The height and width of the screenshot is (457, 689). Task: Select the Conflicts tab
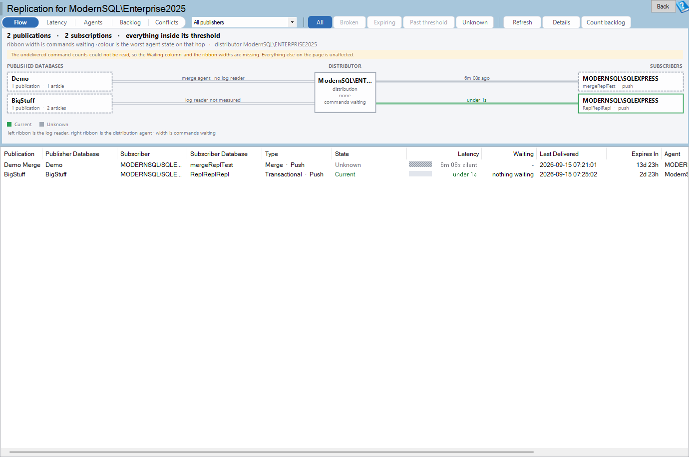[167, 22]
